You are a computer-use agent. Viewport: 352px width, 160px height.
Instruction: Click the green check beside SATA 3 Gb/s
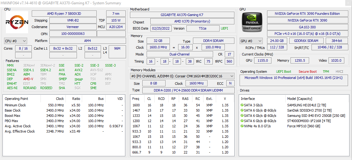242,105
